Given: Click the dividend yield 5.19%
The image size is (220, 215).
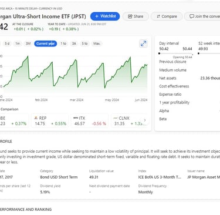Looking at the screenshot, I should (45, 192).
